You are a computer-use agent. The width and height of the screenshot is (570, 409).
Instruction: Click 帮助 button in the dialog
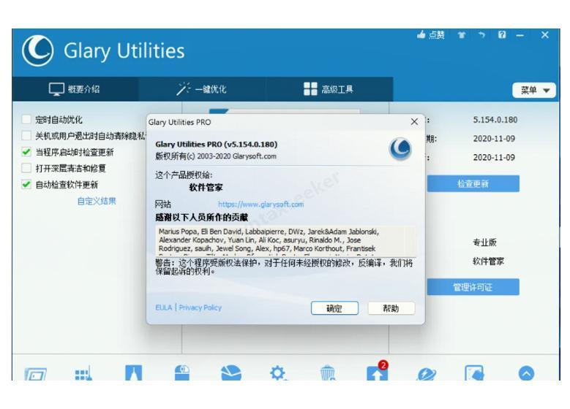(x=391, y=308)
